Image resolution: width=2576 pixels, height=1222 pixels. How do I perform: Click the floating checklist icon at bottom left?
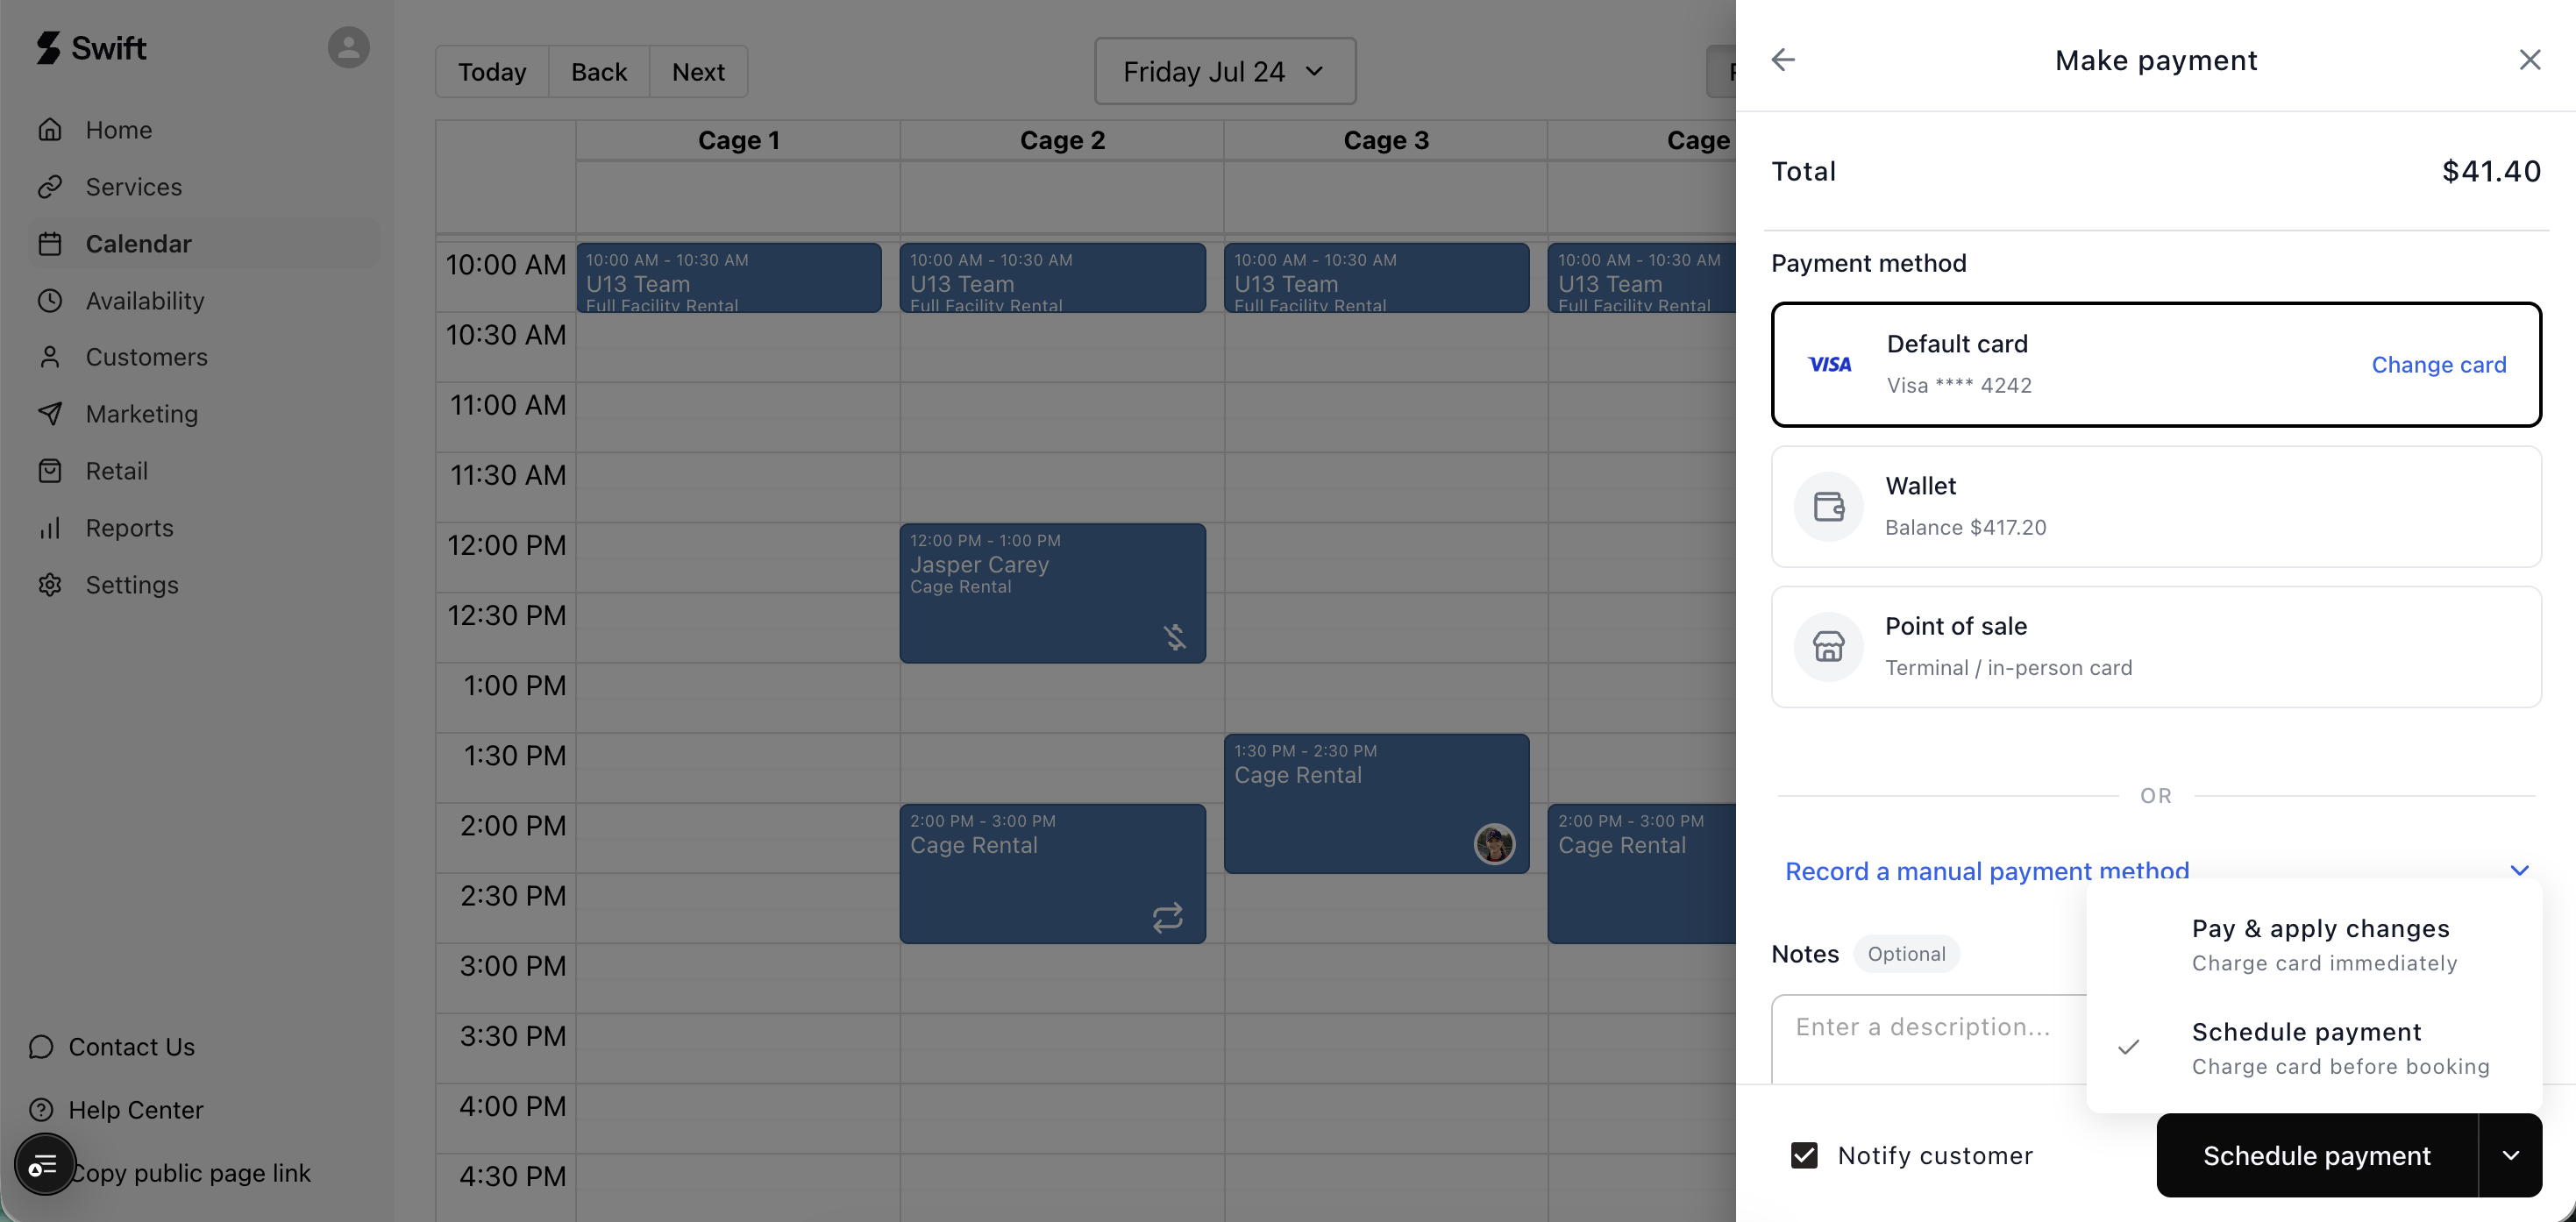point(45,1165)
